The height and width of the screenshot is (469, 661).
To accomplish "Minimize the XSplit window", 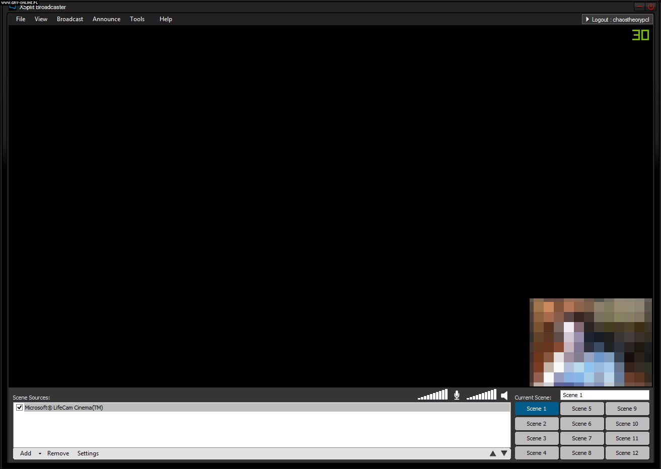I will (639, 7).
